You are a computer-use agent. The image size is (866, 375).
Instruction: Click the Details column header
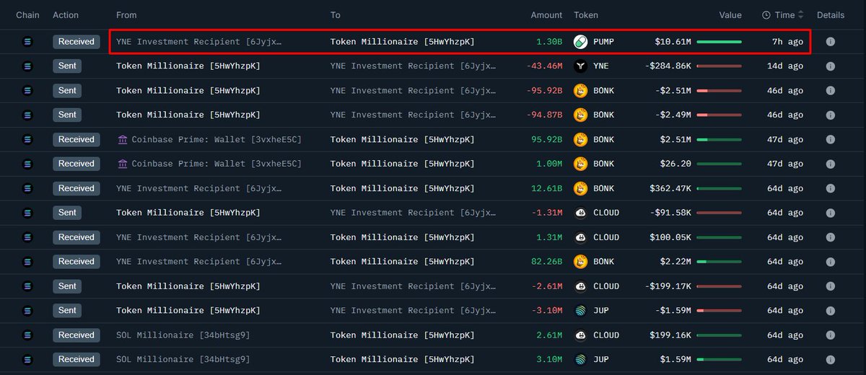click(x=831, y=15)
